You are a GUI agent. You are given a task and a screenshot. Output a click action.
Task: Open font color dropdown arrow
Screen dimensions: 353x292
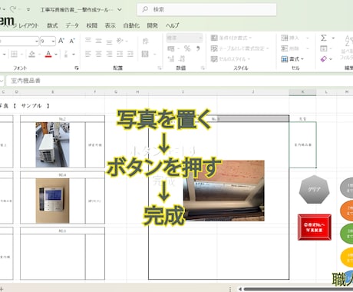click(x=56, y=54)
